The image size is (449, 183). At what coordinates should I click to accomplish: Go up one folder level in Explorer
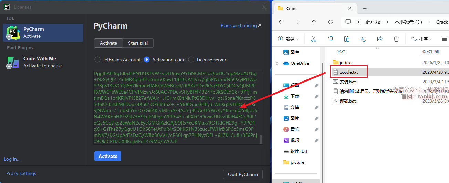314,22
